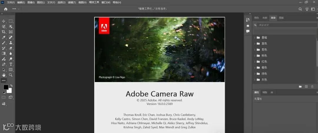Select the Object Selection tool
The width and height of the screenshot is (318, 133).
(x=11, y=26)
